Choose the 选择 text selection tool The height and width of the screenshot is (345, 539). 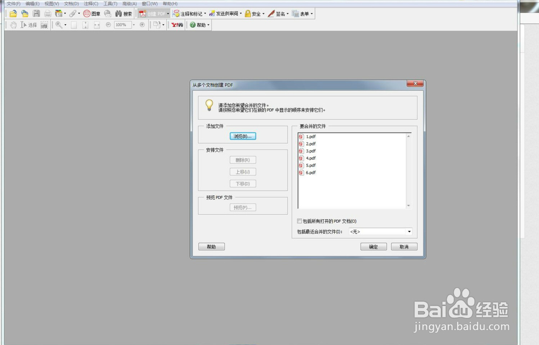point(29,25)
